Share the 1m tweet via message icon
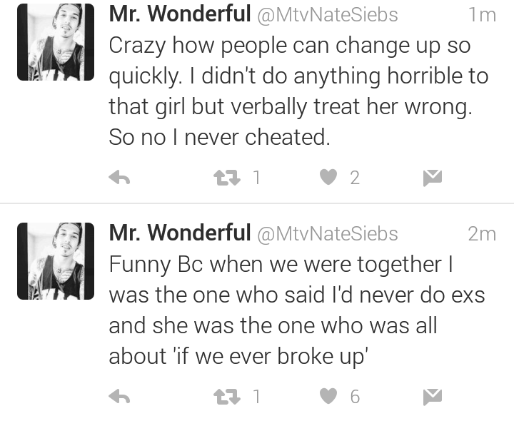 [x=433, y=178]
